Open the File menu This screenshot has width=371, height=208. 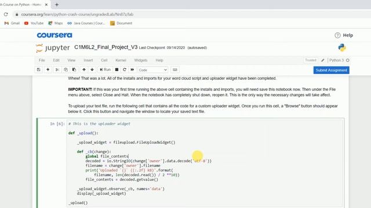point(42,60)
